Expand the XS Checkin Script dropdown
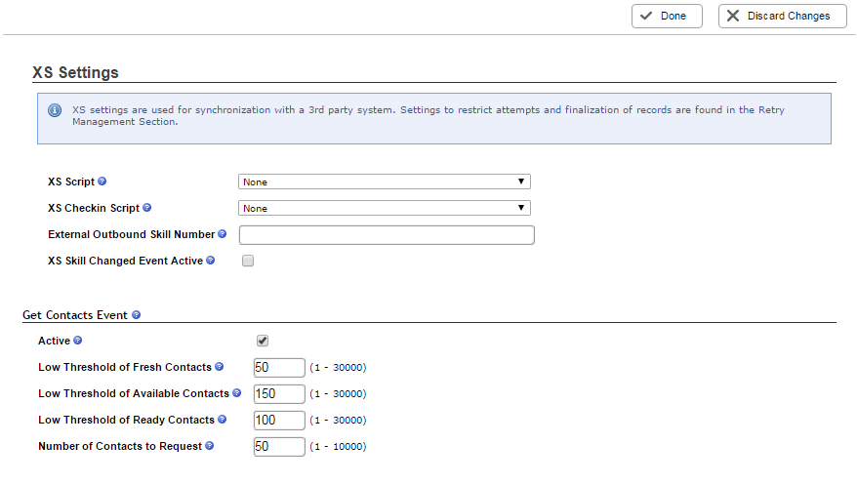This screenshot has height=485, width=857. click(x=385, y=208)
